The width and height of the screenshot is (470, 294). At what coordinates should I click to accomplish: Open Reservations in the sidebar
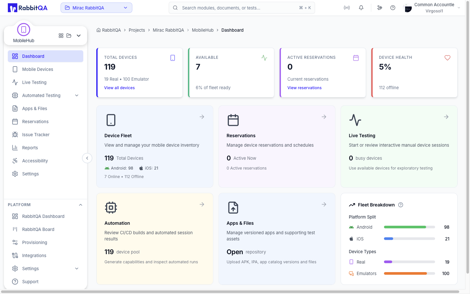pyautogui.click(x=45, y=122)
